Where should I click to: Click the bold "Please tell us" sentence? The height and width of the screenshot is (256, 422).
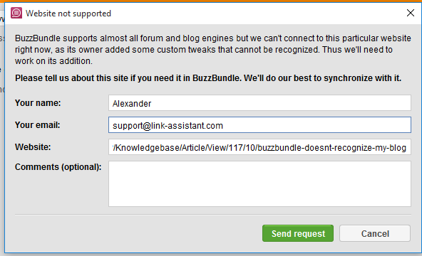click(208, 78)
